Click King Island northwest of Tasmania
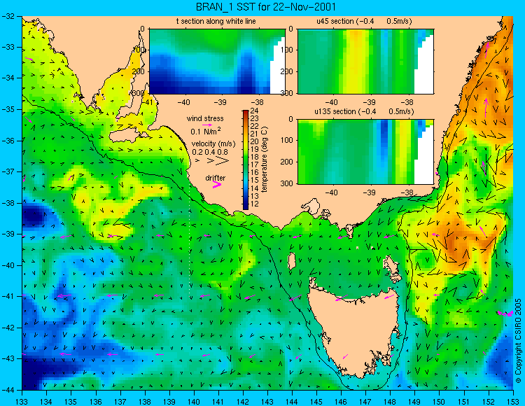 click(x=292, y=261)
